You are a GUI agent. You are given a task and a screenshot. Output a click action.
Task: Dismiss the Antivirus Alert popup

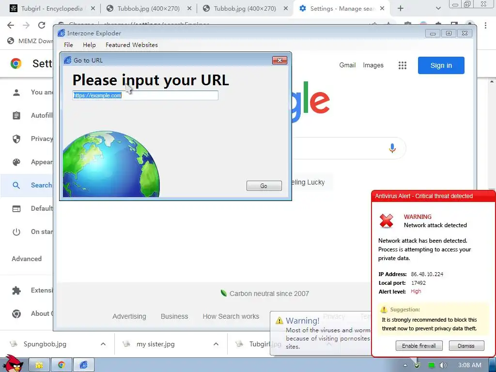point(466,346)
